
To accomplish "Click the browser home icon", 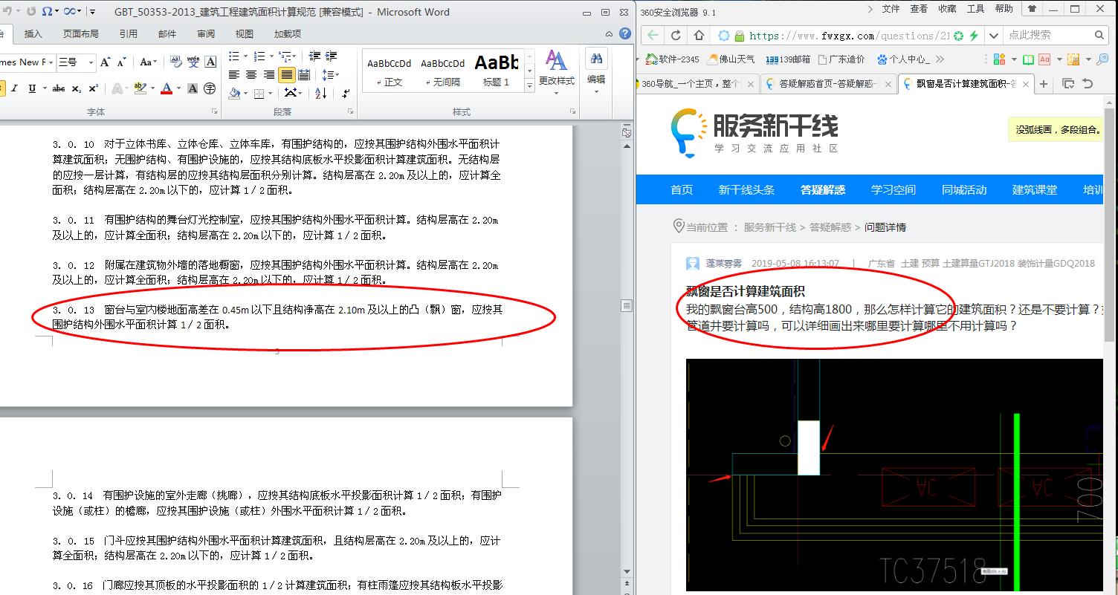I will (x=699, y=35).
